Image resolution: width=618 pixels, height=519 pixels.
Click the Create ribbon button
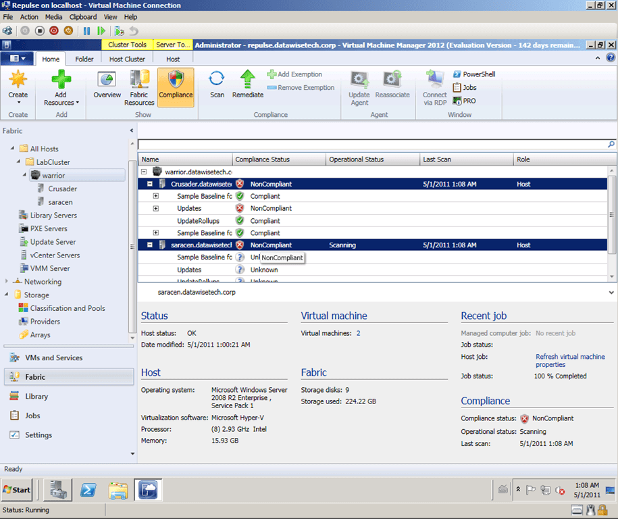(x=18, y=87)
